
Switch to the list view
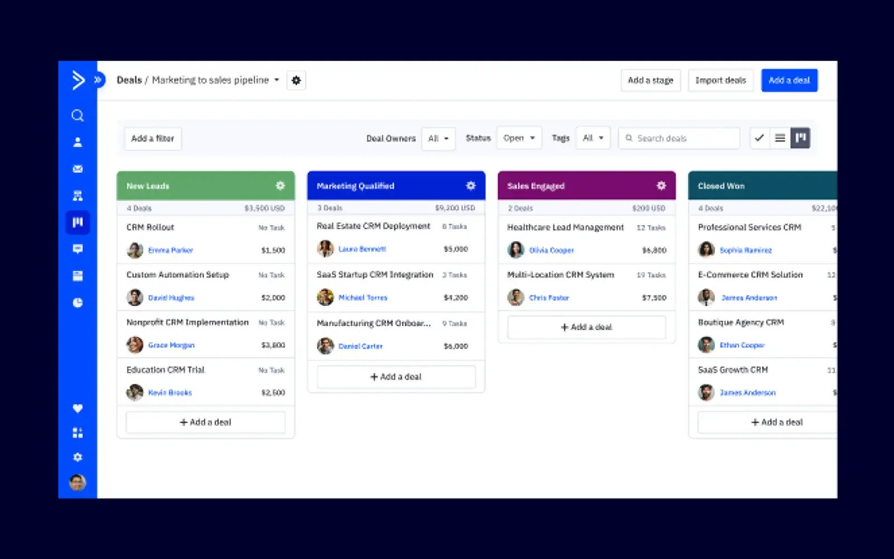780,138
